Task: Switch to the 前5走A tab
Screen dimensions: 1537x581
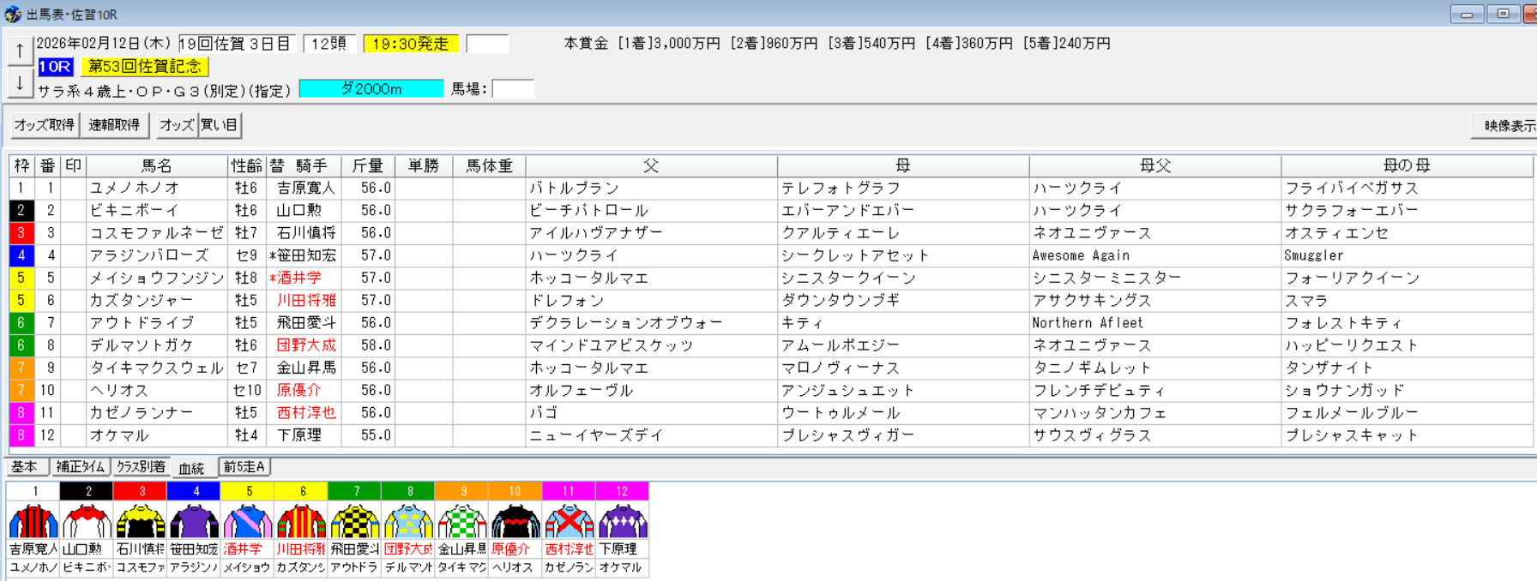Action: tap(244, 467)
